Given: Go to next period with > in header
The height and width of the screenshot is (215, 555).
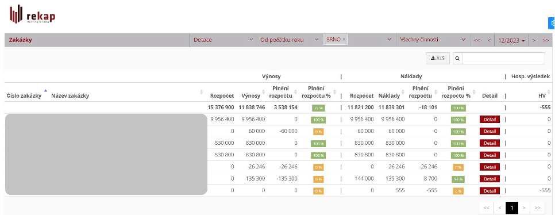Looking at the screenshot, I should click(x=533, y=40).
